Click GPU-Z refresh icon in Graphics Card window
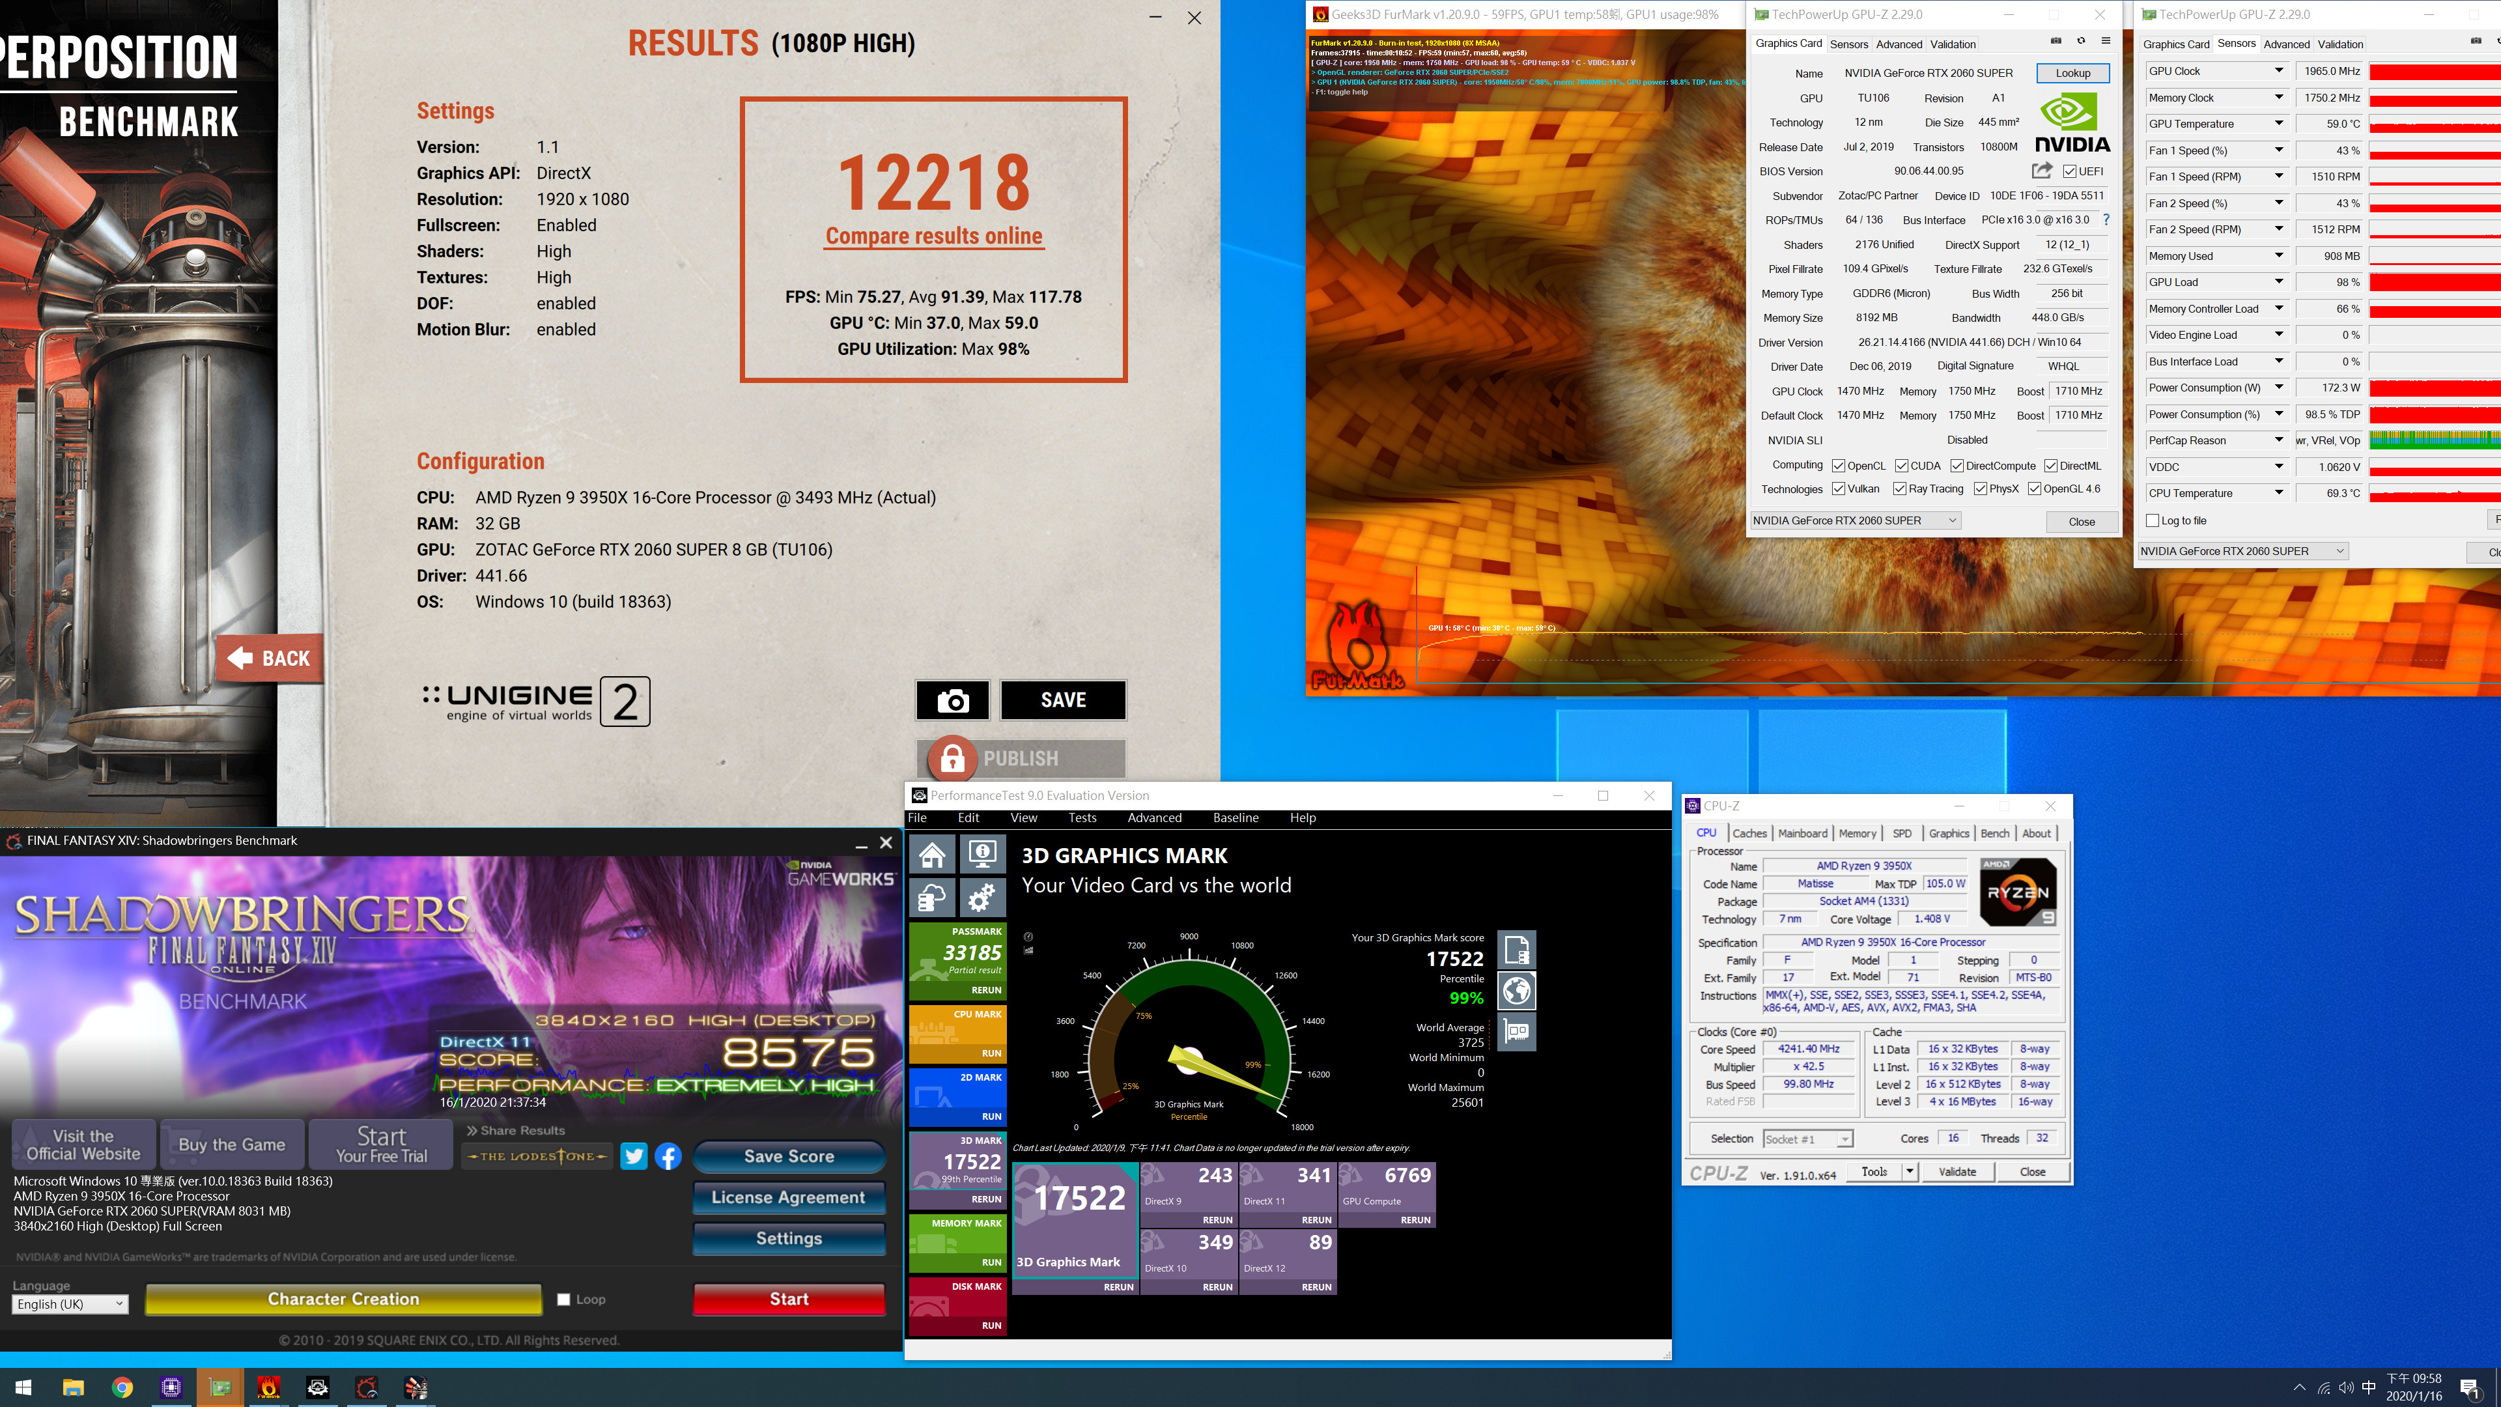The height and width of the screenshot is (1407, 2501). (x=2081, y=42)
